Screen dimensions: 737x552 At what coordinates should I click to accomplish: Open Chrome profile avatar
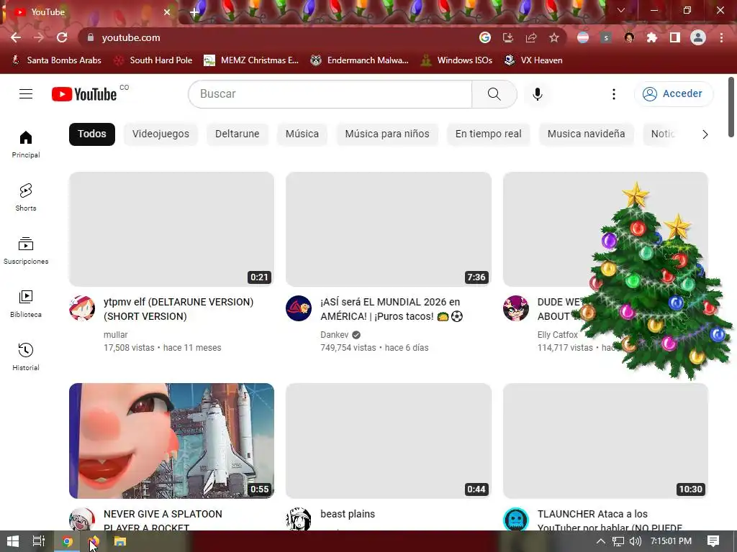tap(698, 37)
